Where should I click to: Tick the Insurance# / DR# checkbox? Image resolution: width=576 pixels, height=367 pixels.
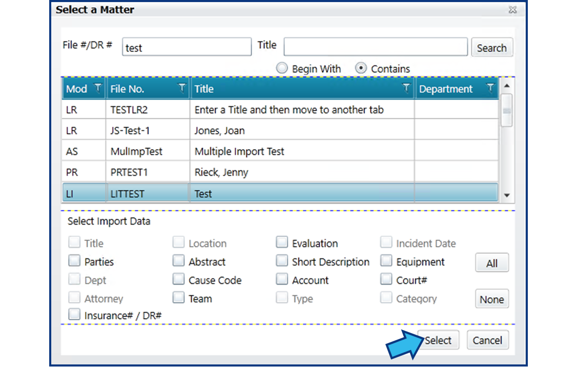pyautogui.click(x=74, y=315)
